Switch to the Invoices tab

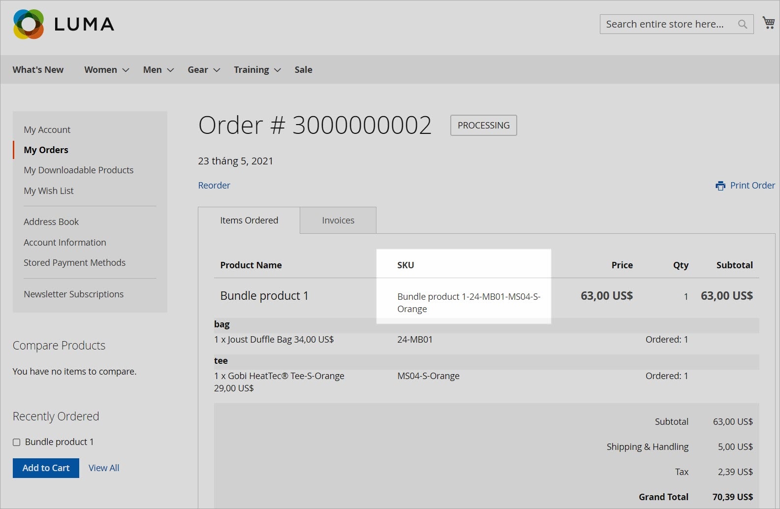click(338, 221)
